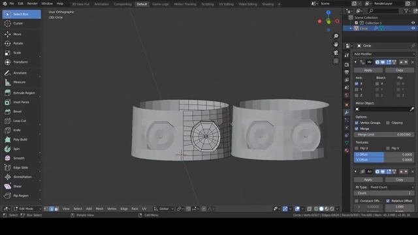
Task: Click the viewport zoom magnifier icon
Action: click(336, 36)
